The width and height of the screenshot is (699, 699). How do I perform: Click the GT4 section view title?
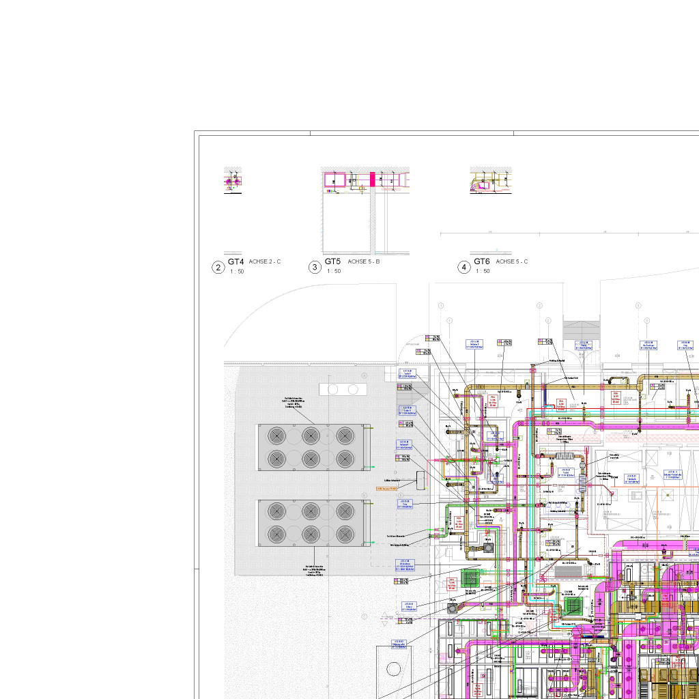click(x=236, y=261)
